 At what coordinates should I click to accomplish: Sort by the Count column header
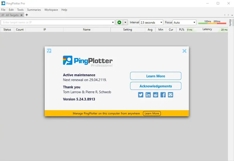click(20, 30)
